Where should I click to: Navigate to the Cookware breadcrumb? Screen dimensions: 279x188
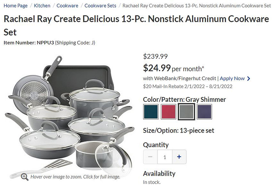67,6
